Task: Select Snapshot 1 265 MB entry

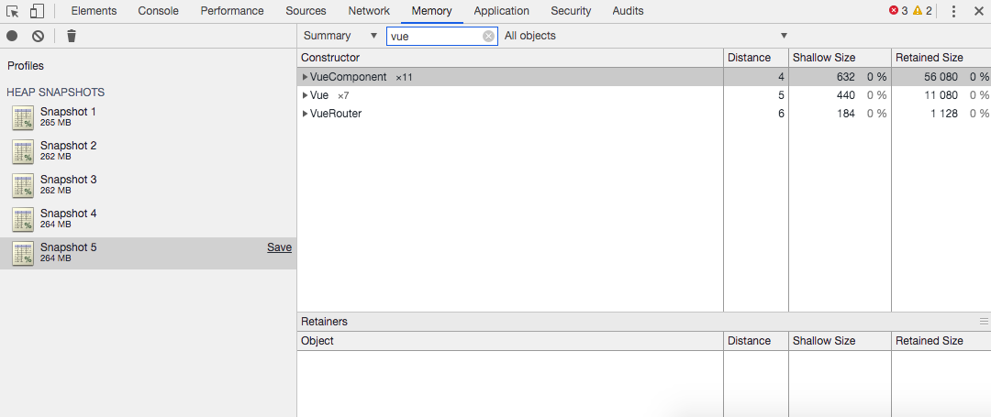Action: (148, 116)
